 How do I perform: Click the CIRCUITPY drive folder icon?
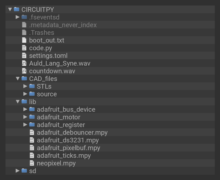click(17, 10)
